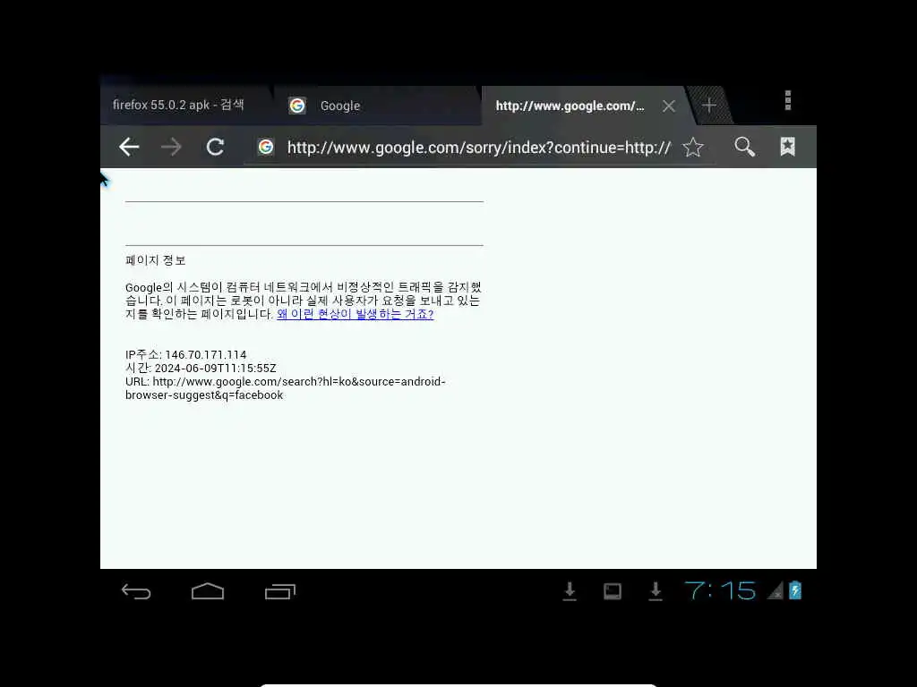917x687 pixels.
Task: Tap the battery charging indicator
Action: point(795,590)
